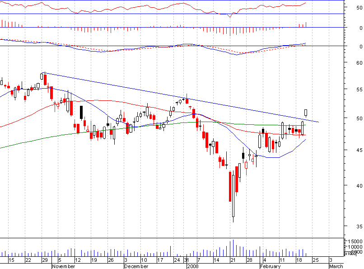Click the "15" date axis label
Screen dimensions: 364x269
point(11,260)
